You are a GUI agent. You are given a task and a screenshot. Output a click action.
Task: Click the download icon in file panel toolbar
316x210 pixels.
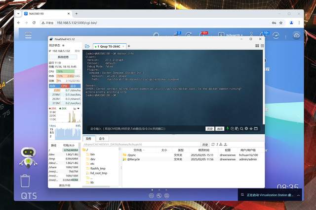point(221,145)
